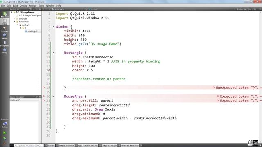Open the File menu
262x147 pixels.
(x=3, y=6)
